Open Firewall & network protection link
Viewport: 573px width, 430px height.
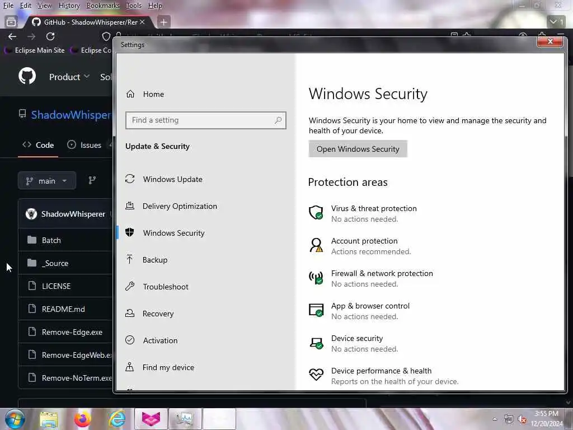pos(382,273)
